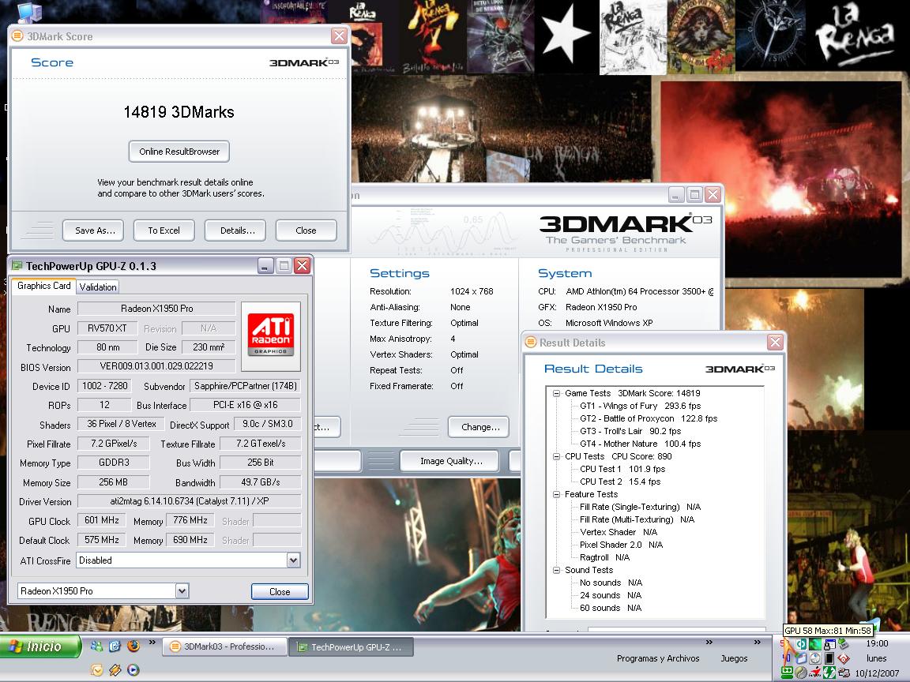This screenshot has width=910, height=682.
Task: Click the green circular arrows tray icon
Action: coord(829,673)
